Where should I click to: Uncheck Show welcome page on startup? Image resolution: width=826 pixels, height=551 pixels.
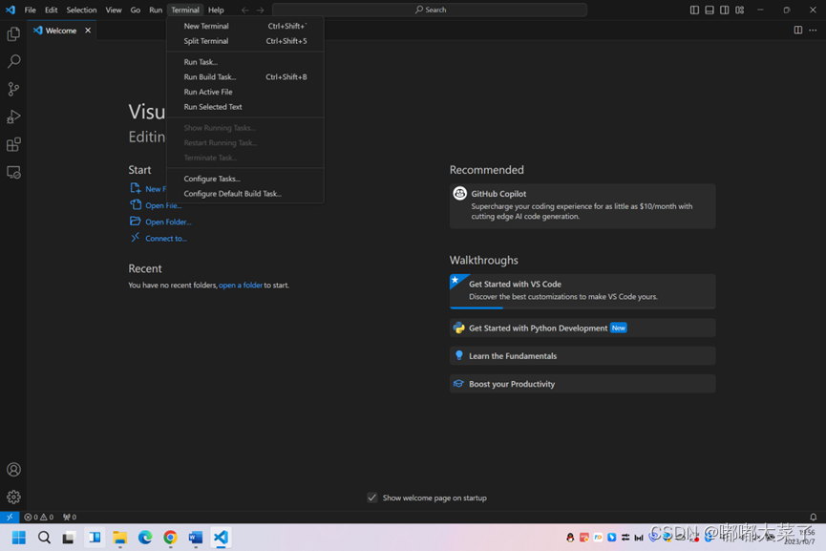tap(372, 498)
